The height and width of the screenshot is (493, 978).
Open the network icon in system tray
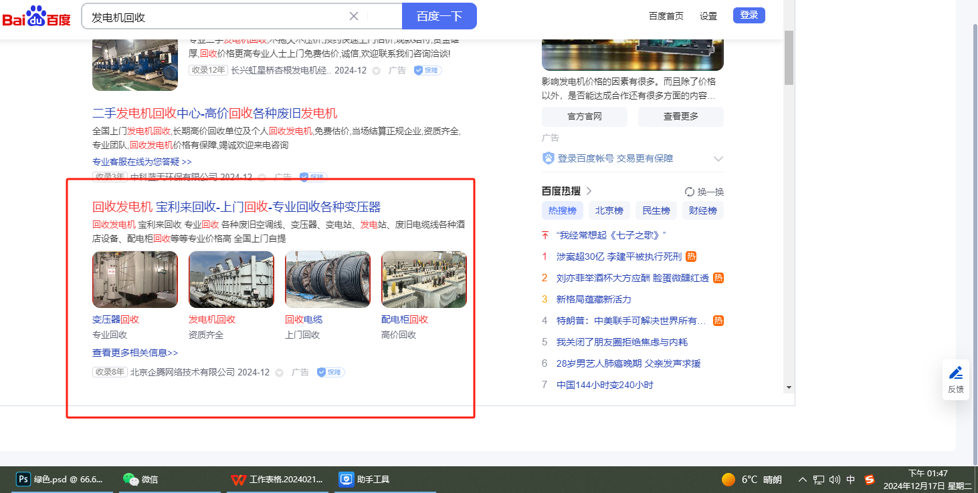coord(819,479)
